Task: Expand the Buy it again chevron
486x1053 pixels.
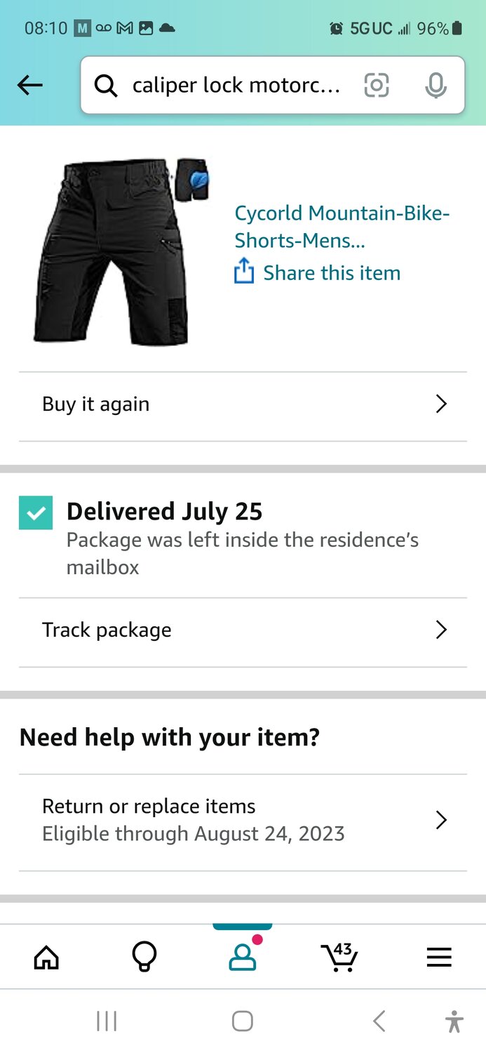Action: 441,404
